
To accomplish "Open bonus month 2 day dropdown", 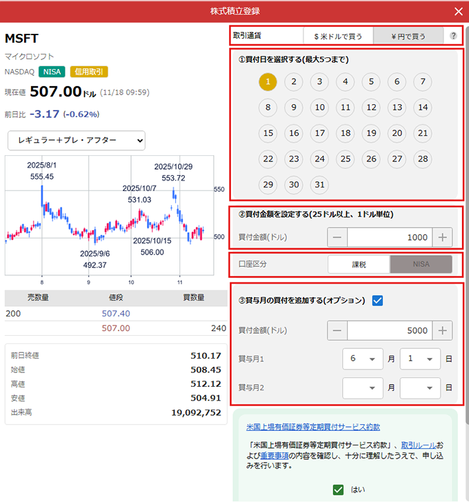I will click(420, 388).
